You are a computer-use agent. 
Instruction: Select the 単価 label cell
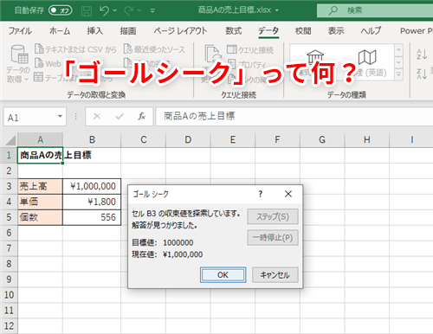coord(41,202)
